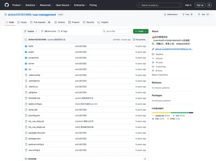216x161 pixels.
Task: Click the public folder icon
Action: pyautogui.click(x=26, y=52)
